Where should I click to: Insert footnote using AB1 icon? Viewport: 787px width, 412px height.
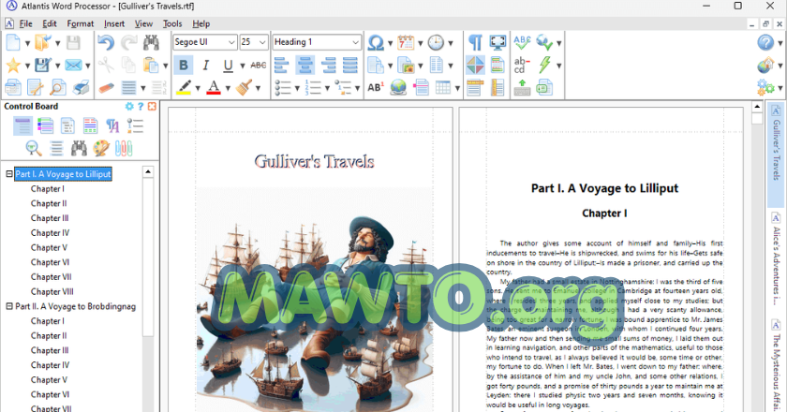click(376, 88)
